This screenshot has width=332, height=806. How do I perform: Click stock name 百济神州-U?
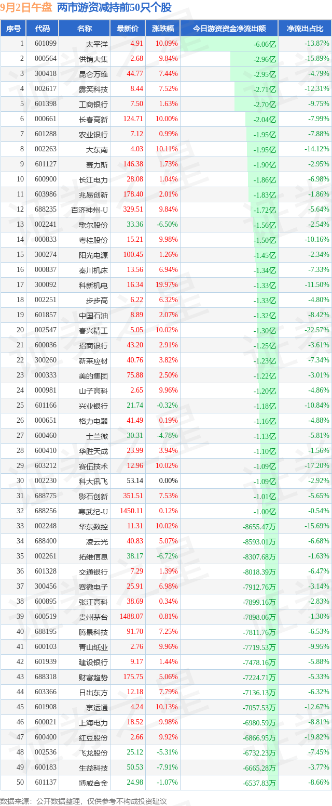89,210
